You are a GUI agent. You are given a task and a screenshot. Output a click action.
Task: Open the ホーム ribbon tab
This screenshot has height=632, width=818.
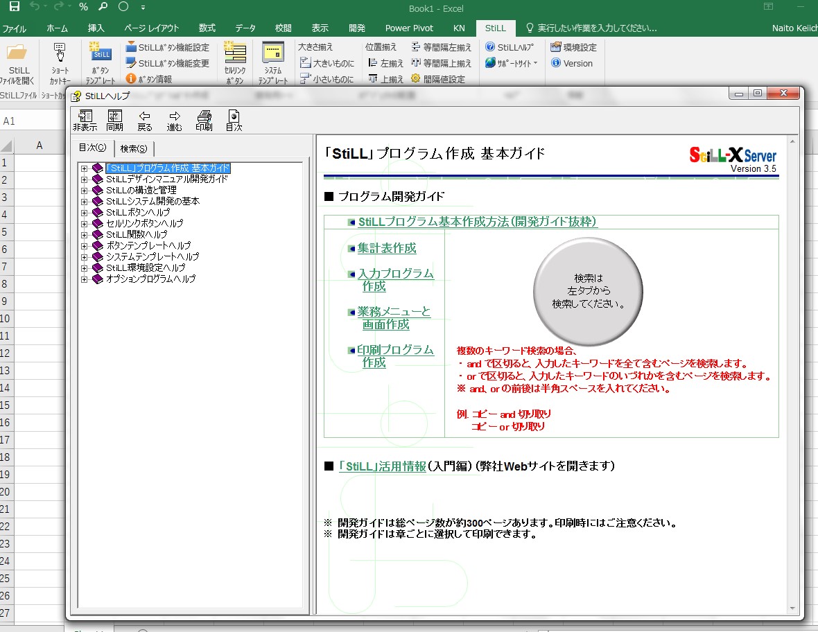point(57,28)
